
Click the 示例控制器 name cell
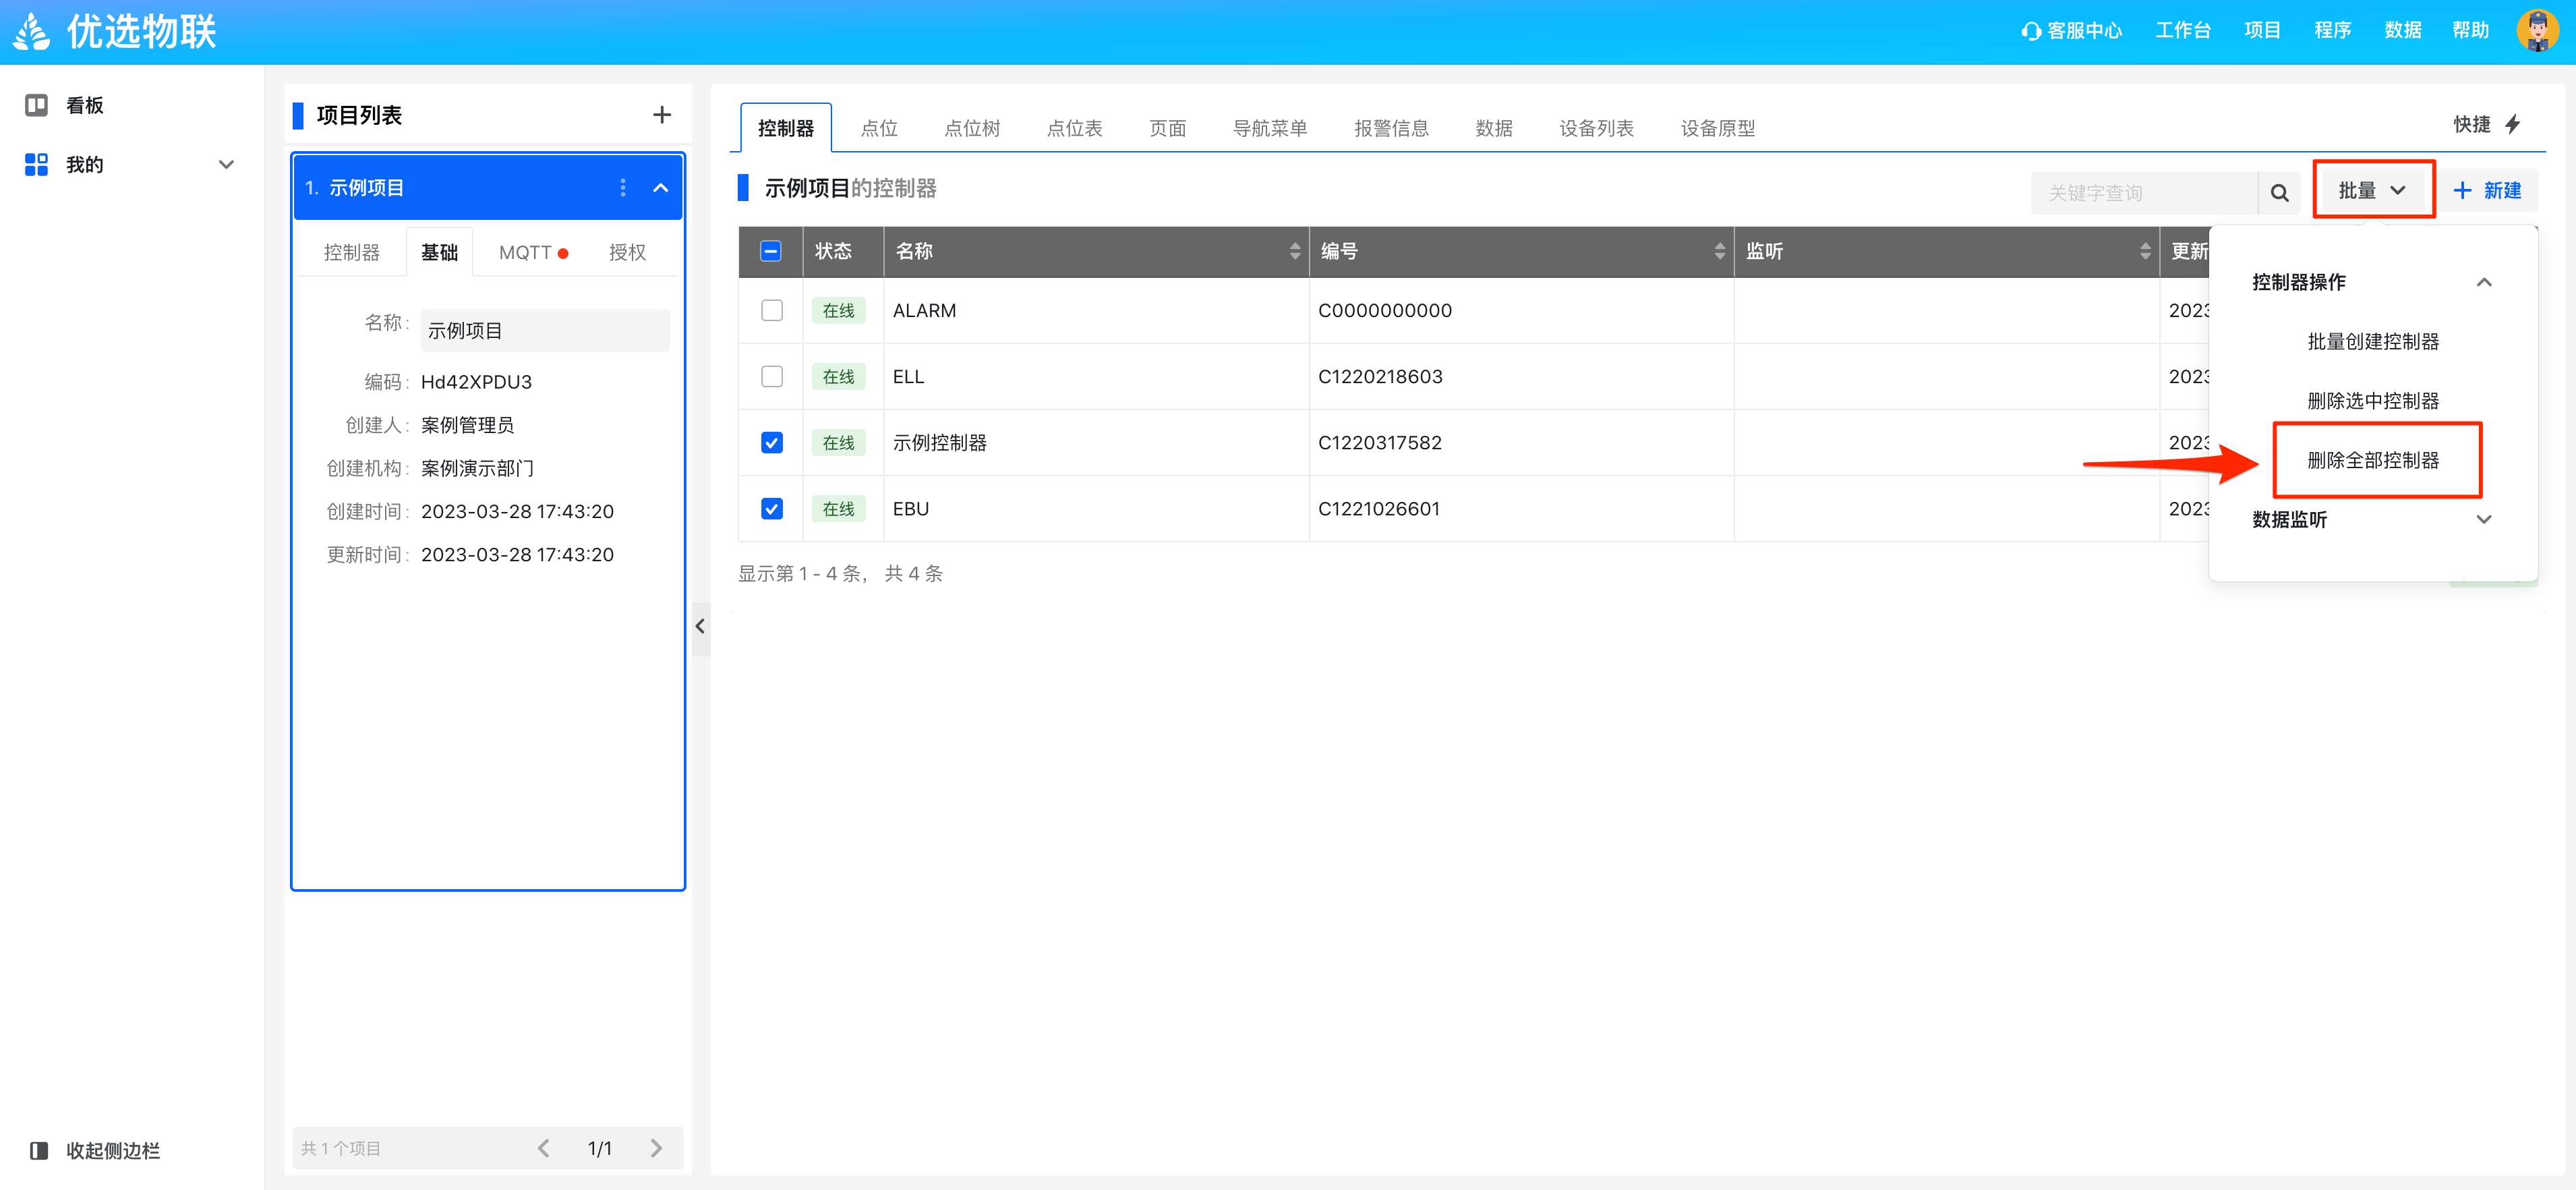pos(1095,442)
